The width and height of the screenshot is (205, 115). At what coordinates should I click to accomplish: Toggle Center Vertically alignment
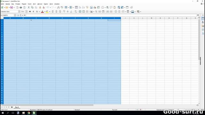(x=68, y=11)
